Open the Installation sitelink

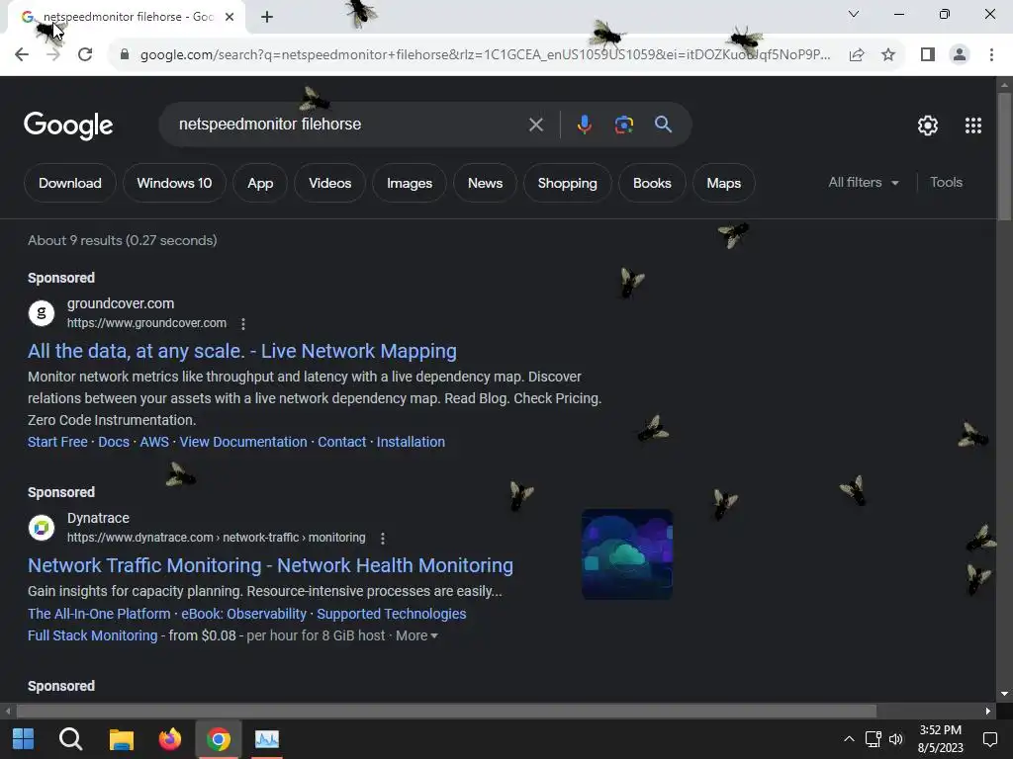point(411,442)
